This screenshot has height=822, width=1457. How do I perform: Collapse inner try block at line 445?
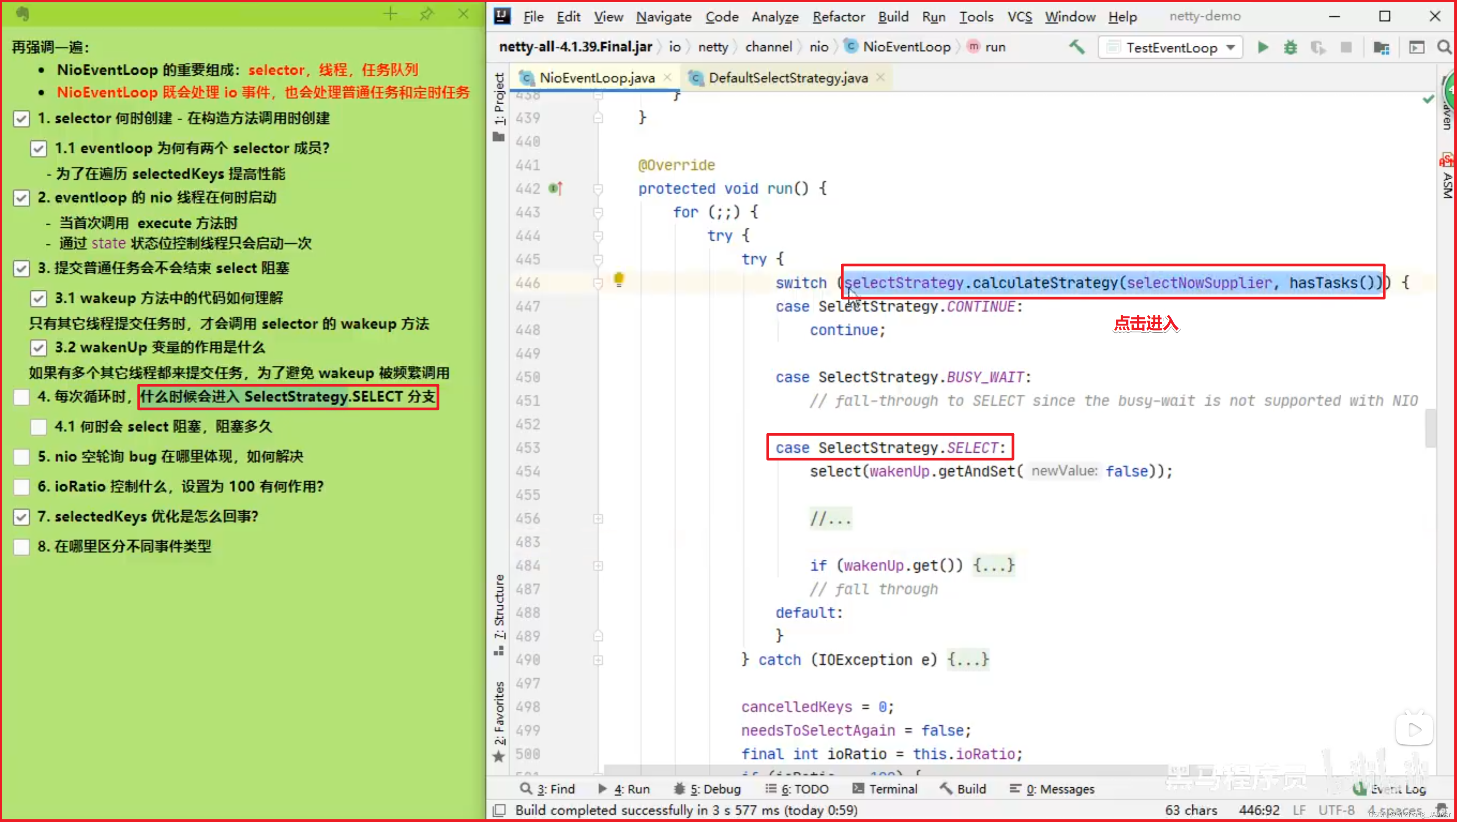[x=598, y=260]
